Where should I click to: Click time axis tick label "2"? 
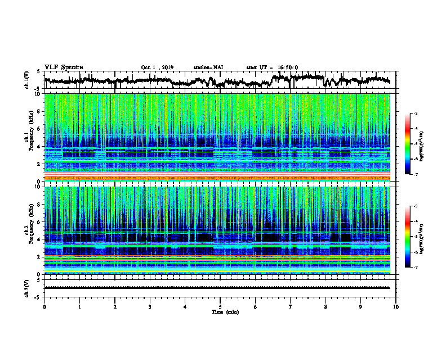tap(115, 307)
